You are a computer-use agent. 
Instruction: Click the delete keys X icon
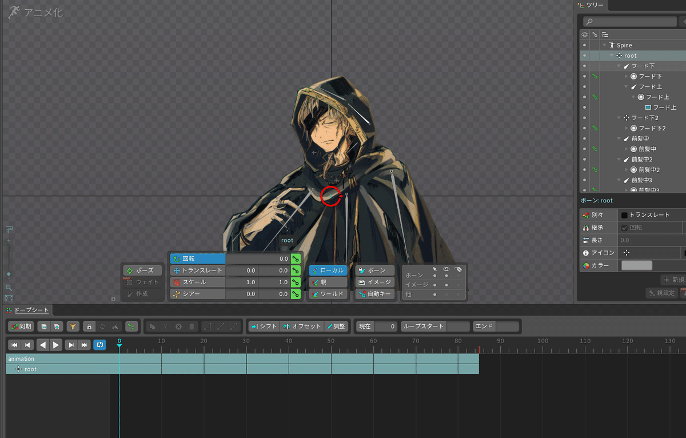(178, 326)
